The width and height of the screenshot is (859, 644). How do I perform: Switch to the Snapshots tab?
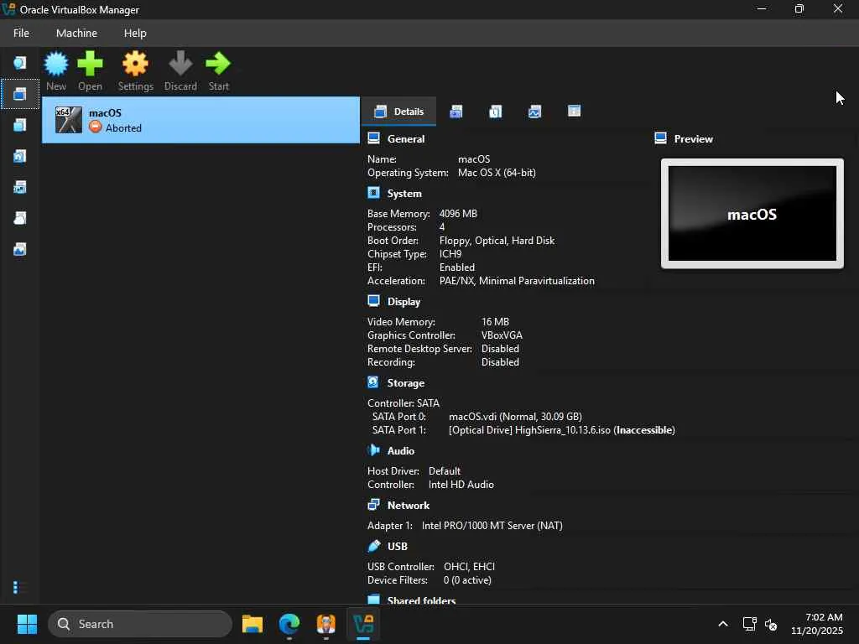[456, 112]
